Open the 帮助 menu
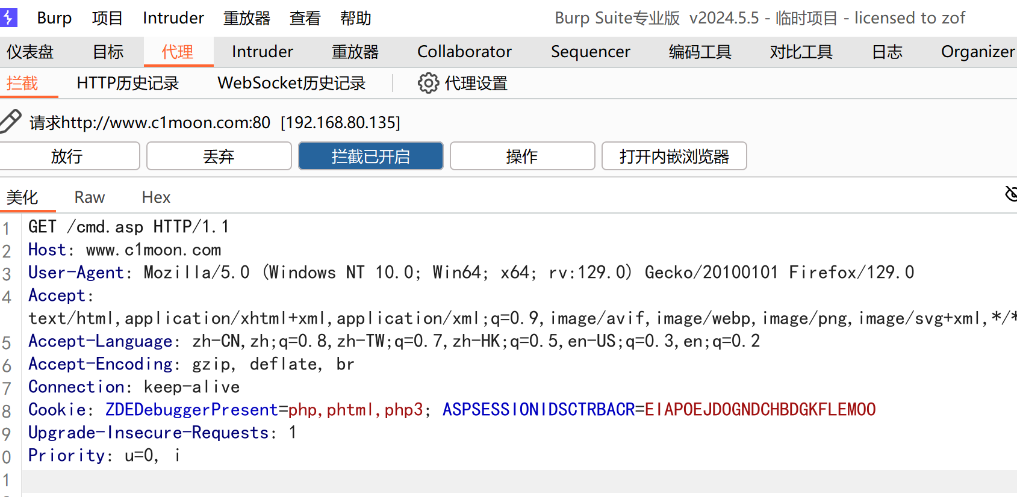 coord(355,18)
